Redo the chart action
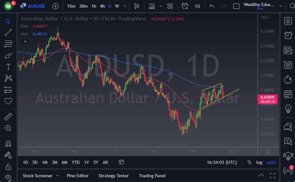Viewport: 295px width, 182px height. coord(224,6)
